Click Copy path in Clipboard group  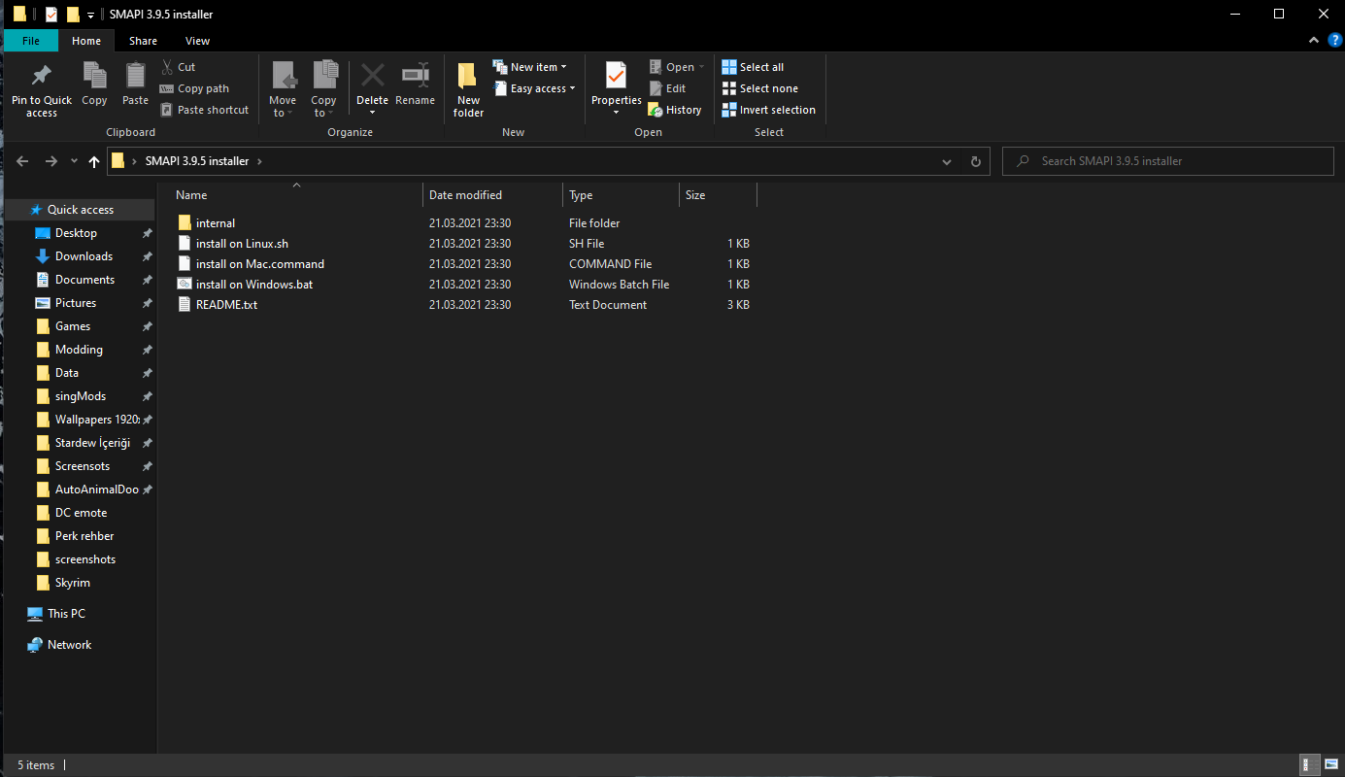coord(194,88)
